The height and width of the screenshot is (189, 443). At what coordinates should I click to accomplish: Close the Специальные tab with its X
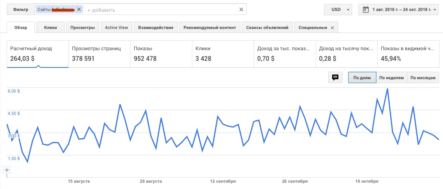pyautogui.click(x=332, y=28)
